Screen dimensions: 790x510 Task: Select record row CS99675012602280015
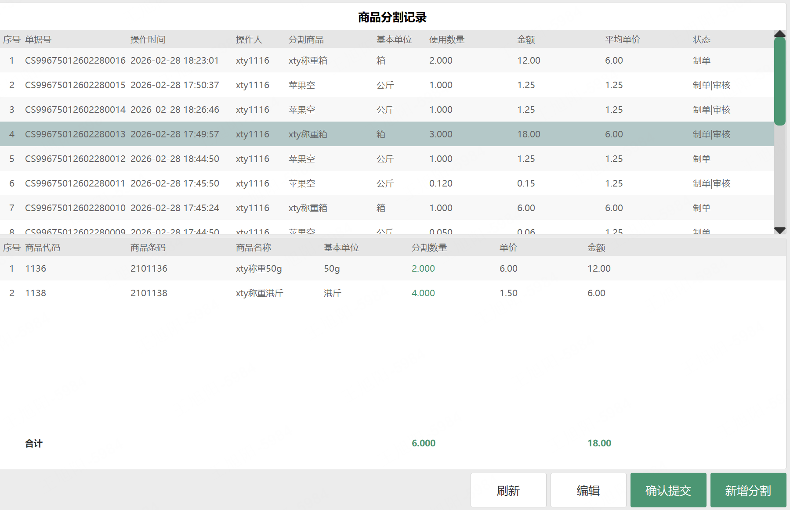point(75,85)
